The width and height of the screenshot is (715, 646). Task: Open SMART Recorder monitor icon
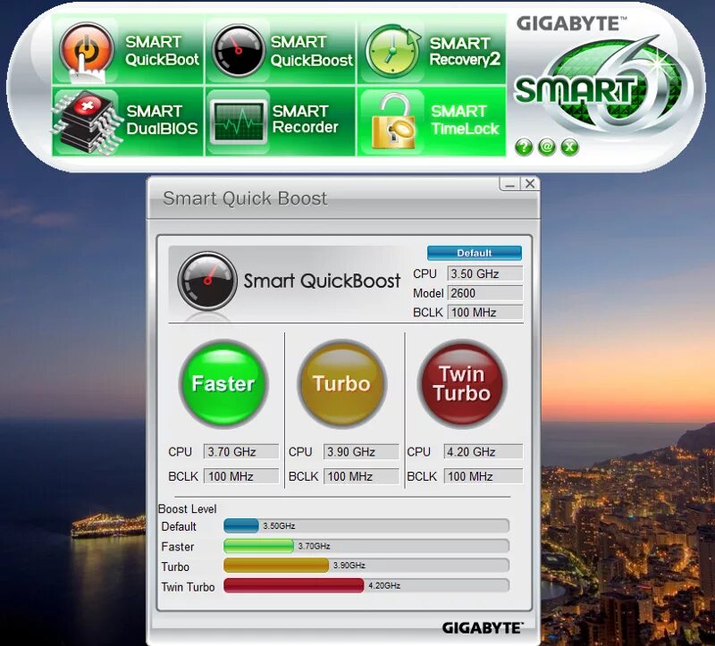click(238, 122)
